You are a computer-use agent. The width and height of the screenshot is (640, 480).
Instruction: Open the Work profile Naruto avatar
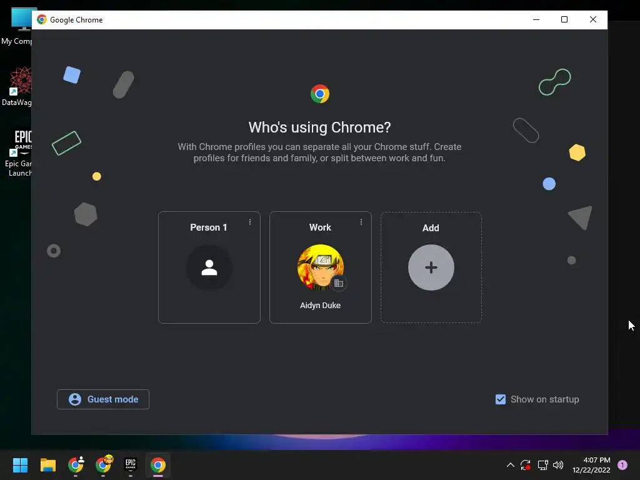pos(321,267)
